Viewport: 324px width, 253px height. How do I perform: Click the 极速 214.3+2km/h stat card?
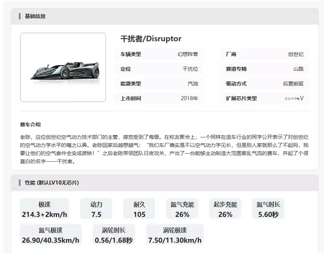tap(44, 208)
